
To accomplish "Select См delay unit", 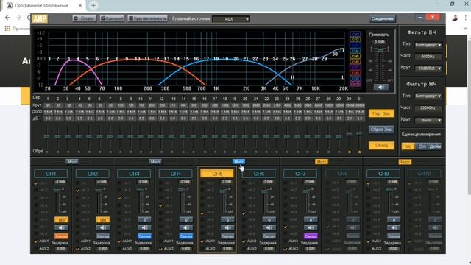I will tap(422, 146).
